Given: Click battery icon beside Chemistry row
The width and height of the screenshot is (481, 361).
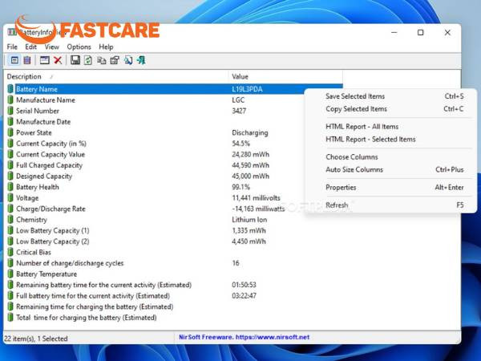Looking at the screenshot, I should coord(10,220).
